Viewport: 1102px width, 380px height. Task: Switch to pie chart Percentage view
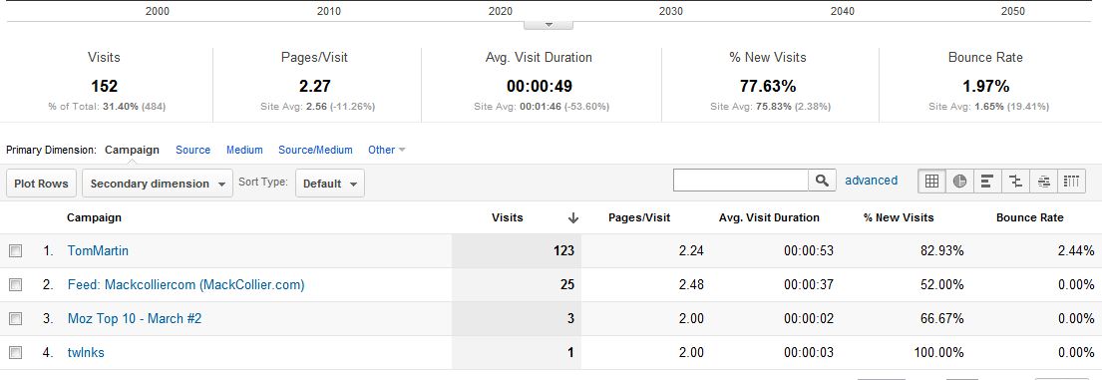[960, 182]
